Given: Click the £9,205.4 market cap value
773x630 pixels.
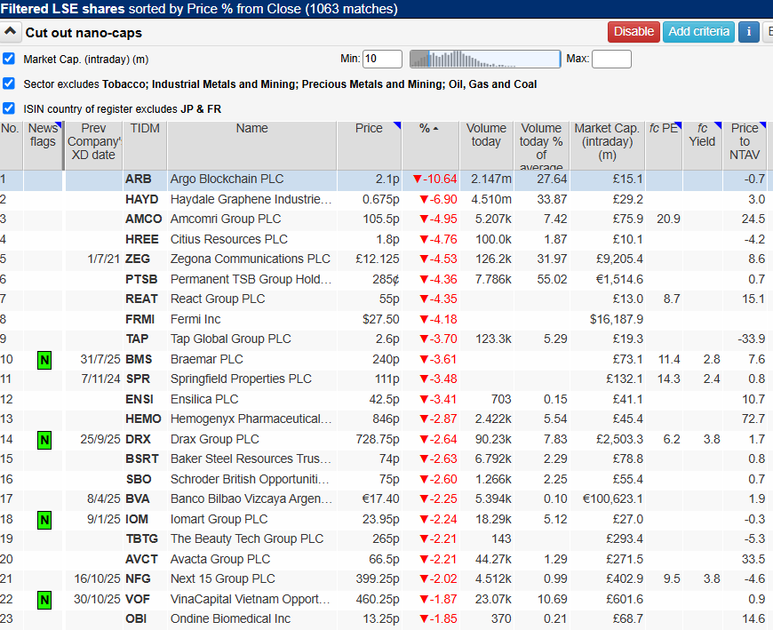Looking at the screenshot, I should pyautogui.click(x=619, y=259).
